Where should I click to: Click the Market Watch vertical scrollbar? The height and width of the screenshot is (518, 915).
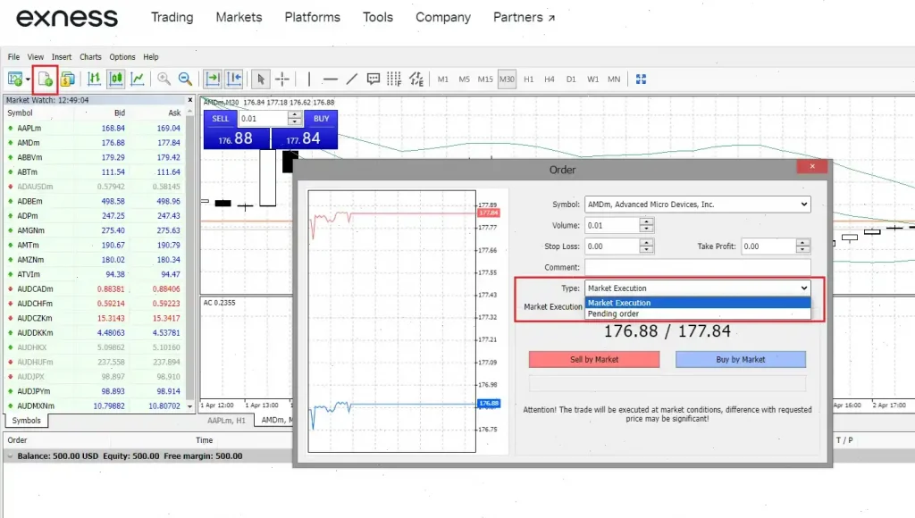(190, 259)
